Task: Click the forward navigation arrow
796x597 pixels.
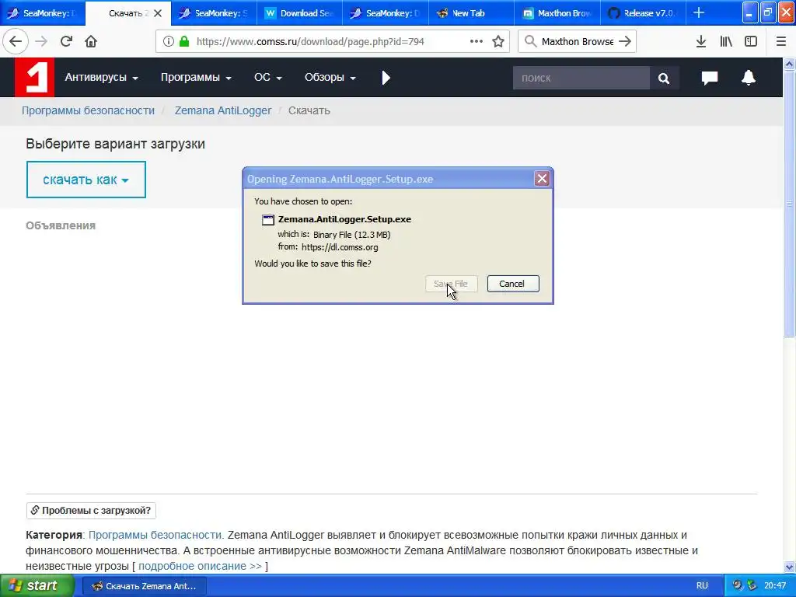Action: 41,42
